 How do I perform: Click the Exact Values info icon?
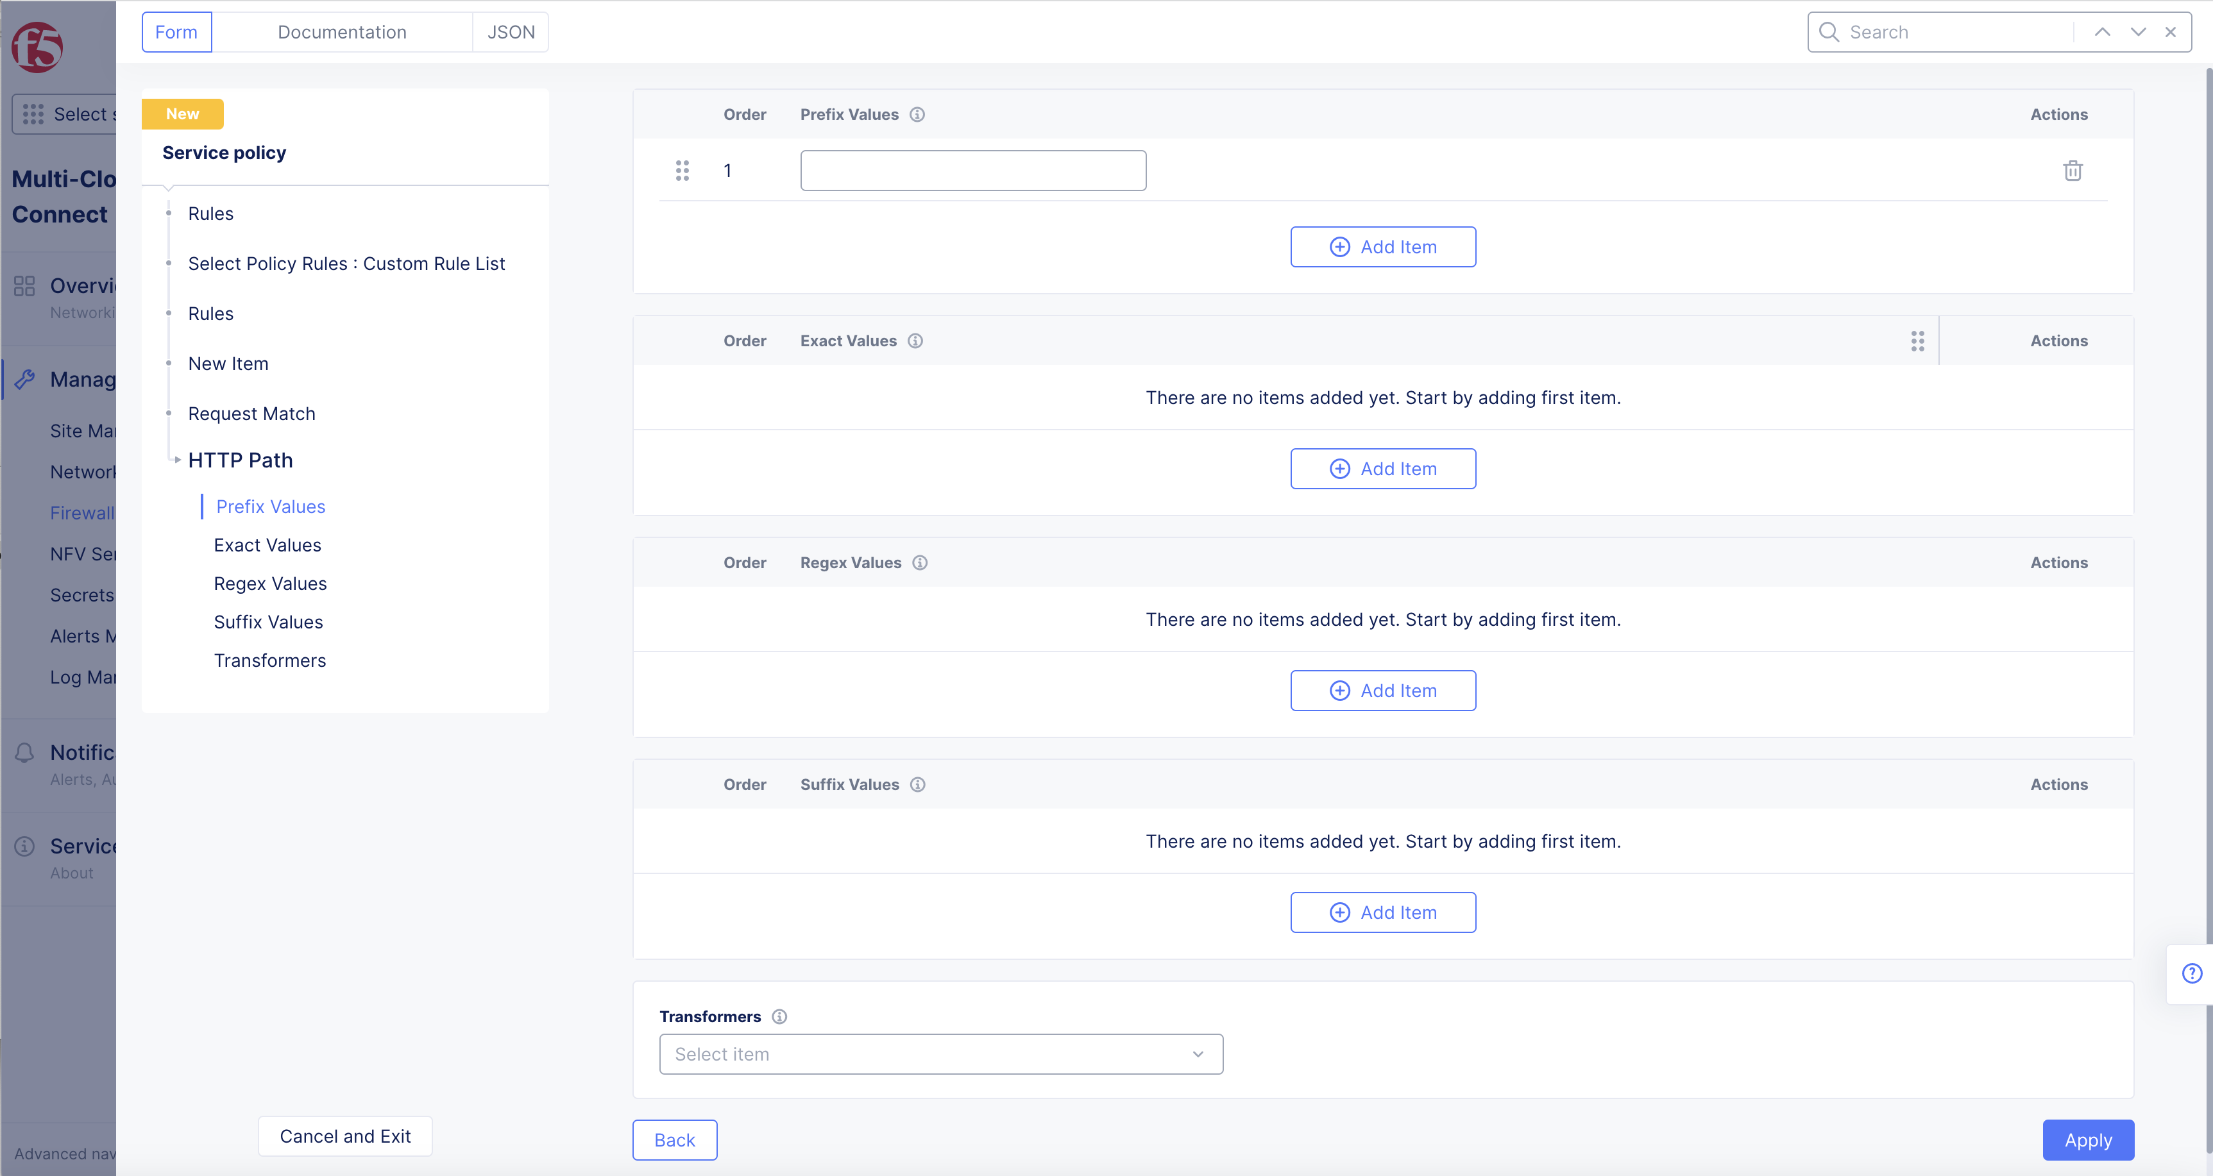(916, 341)
